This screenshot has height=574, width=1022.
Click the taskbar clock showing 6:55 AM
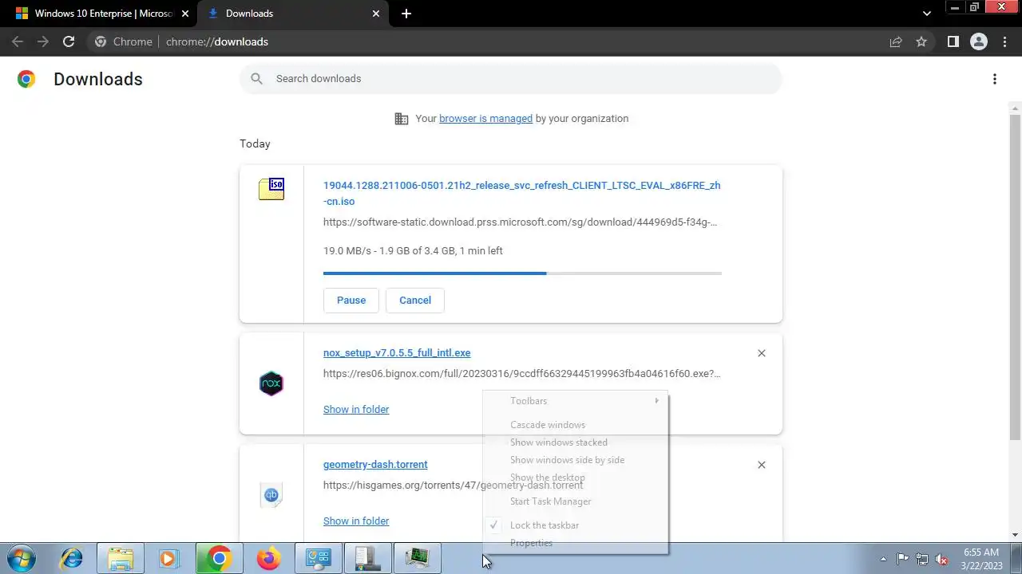click(981, 558)
